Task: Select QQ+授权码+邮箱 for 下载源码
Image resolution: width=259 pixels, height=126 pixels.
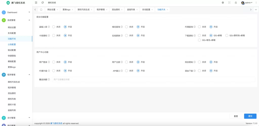Action: click(x=227, y=36)
